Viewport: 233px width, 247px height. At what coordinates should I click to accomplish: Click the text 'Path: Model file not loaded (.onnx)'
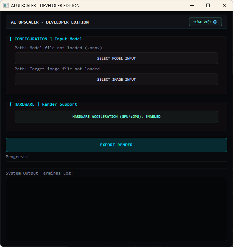pos(58,48)
